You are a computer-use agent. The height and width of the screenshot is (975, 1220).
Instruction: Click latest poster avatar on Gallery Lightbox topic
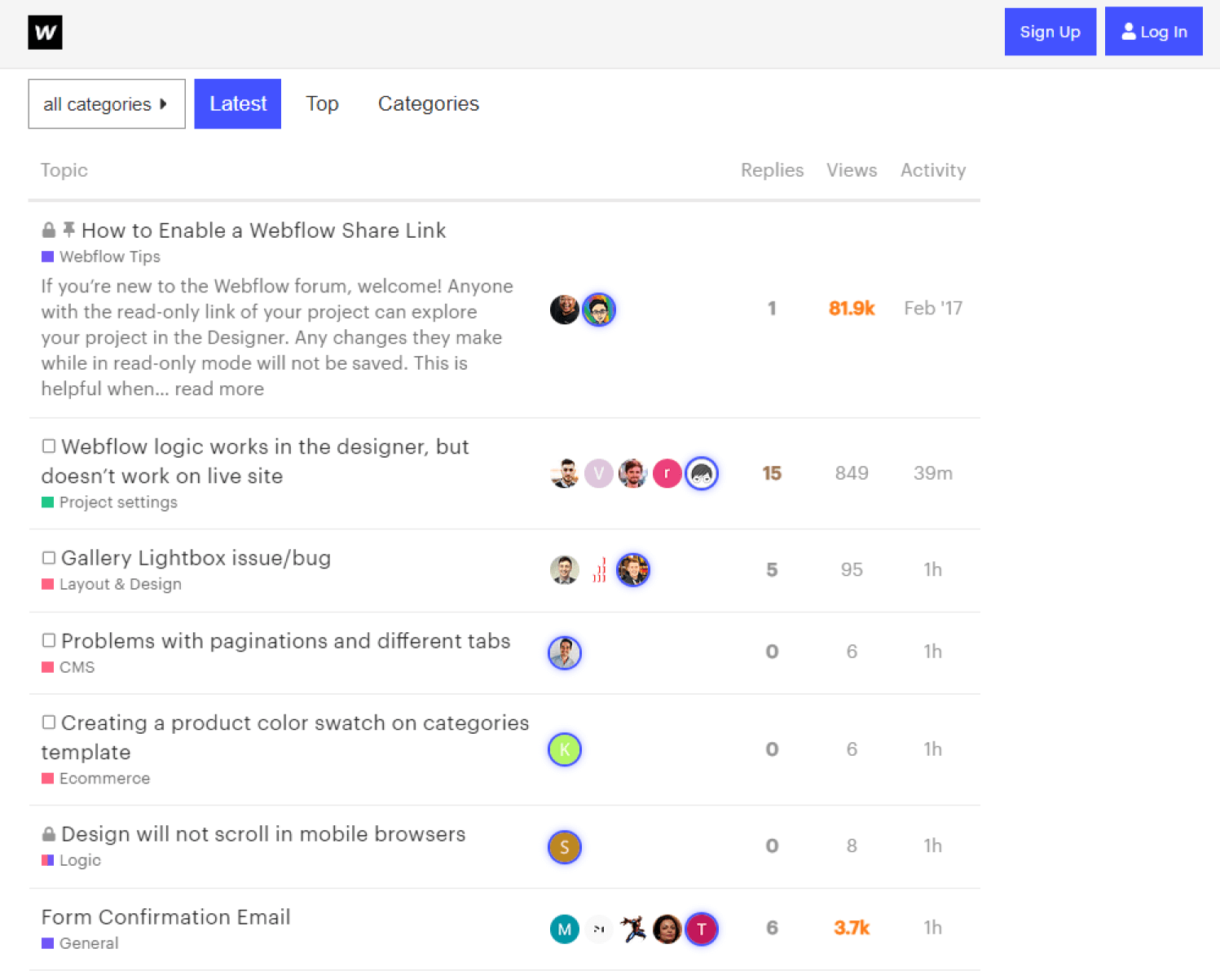pyautogui.click(x=633, y=570)
